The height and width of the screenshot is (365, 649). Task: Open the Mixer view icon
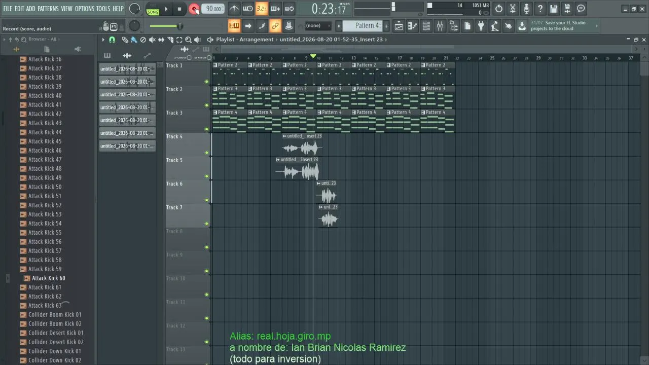tap(440, 26)
